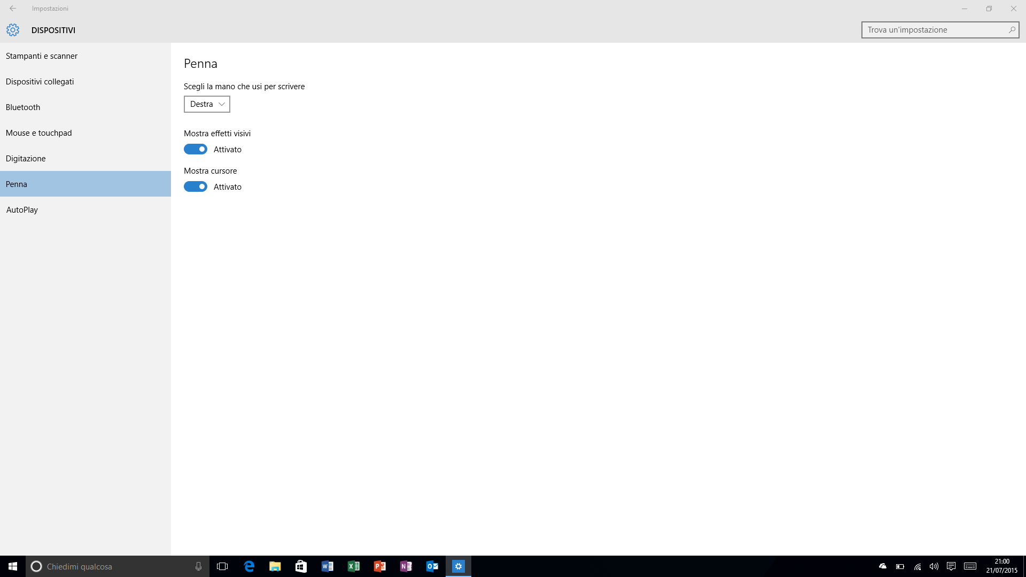Open the Destra hand dropdown
This screenshot has height=577, width=1026.
[207, 104]
